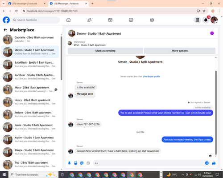Image resolution: width=223 pixels, height=178 pixels.
Task: Click the Facebook logo
Action: (6, 20)
